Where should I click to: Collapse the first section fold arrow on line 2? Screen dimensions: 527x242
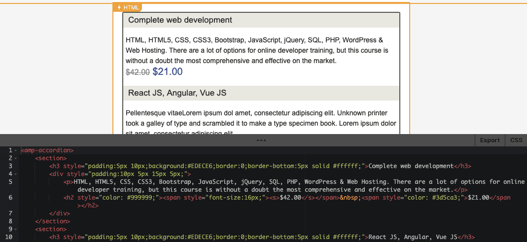(x=16, y=158)
